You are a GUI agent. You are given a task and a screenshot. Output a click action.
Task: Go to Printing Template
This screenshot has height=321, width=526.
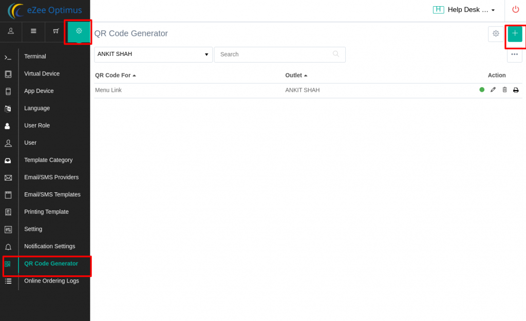pyautogui.click(x=46, y=212)
